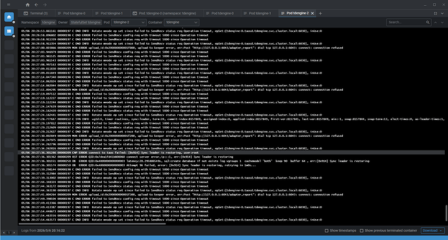The width and height of the screenshot is (448, 240).
Task: Go back with the left arrow
Action: [36, 5]
